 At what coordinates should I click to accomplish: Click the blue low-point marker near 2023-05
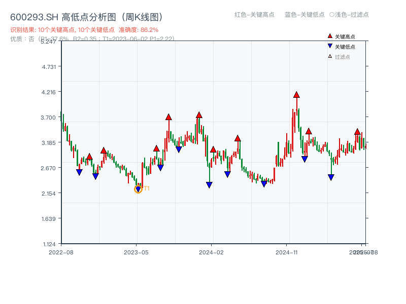click(138, 189)
